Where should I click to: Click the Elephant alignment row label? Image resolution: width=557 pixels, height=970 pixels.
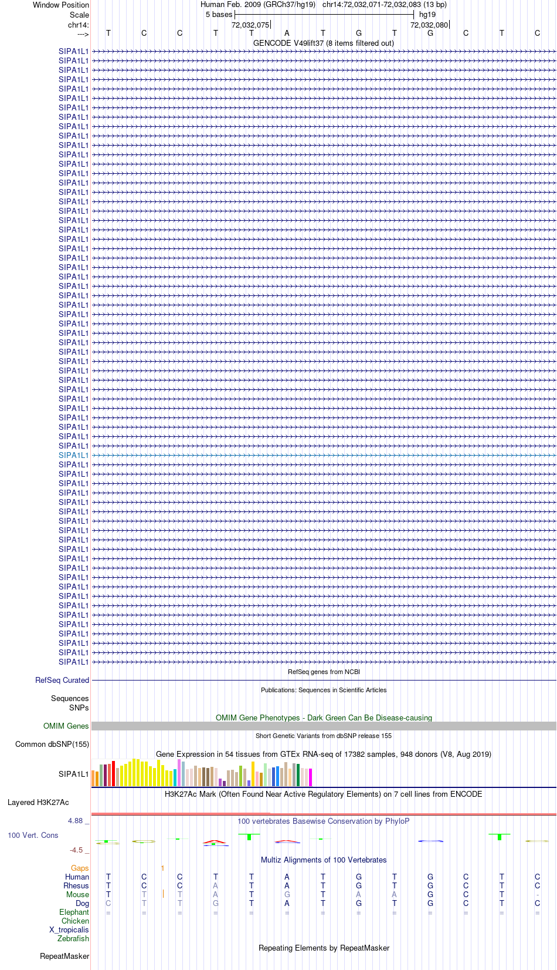[x=74, y=912]
